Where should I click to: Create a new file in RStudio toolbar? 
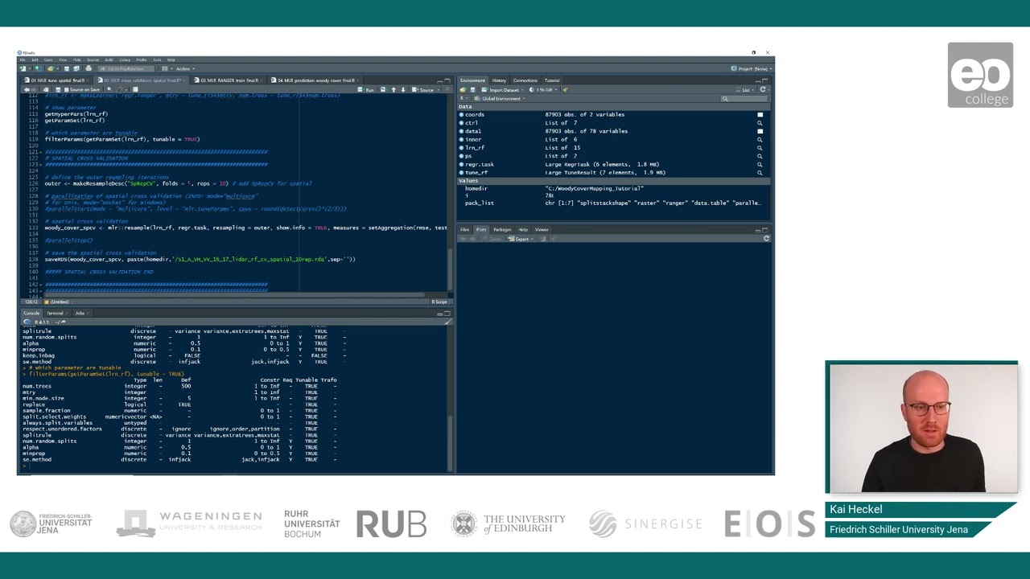coord(23,68)
